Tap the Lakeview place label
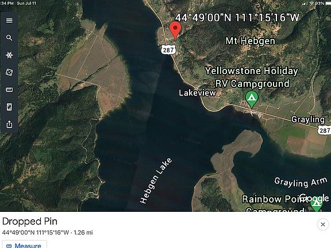 pyautogui.click(x=197, y=93)
